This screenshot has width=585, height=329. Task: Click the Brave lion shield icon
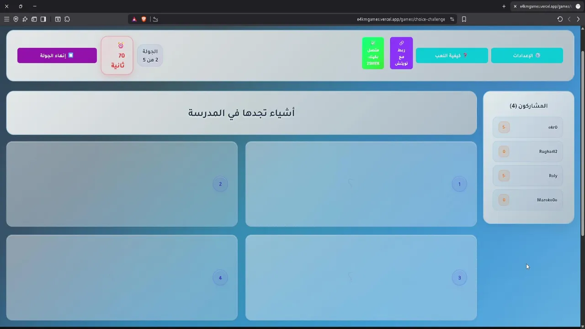pos(144,19)
